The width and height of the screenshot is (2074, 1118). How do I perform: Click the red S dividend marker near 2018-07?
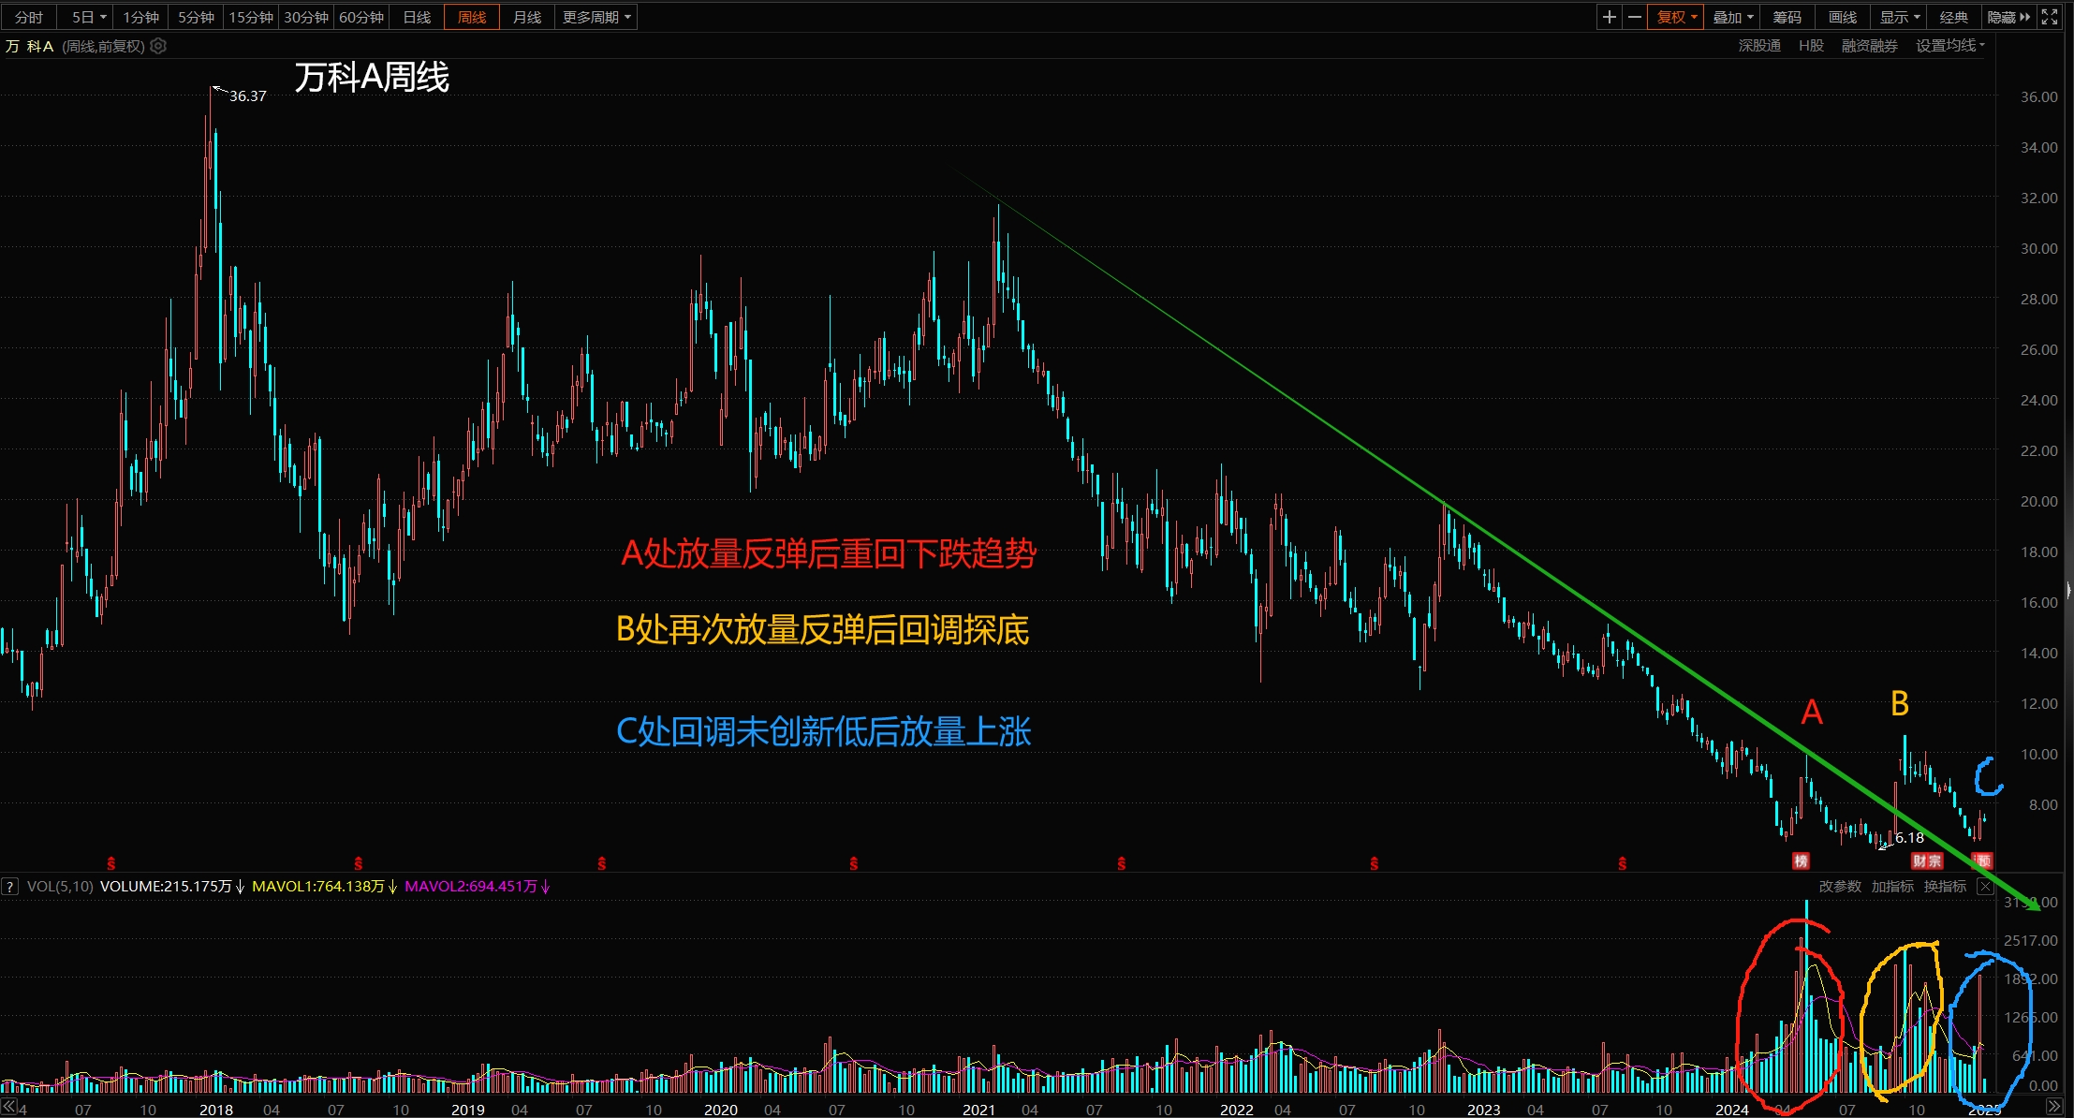tap(359, 863)
